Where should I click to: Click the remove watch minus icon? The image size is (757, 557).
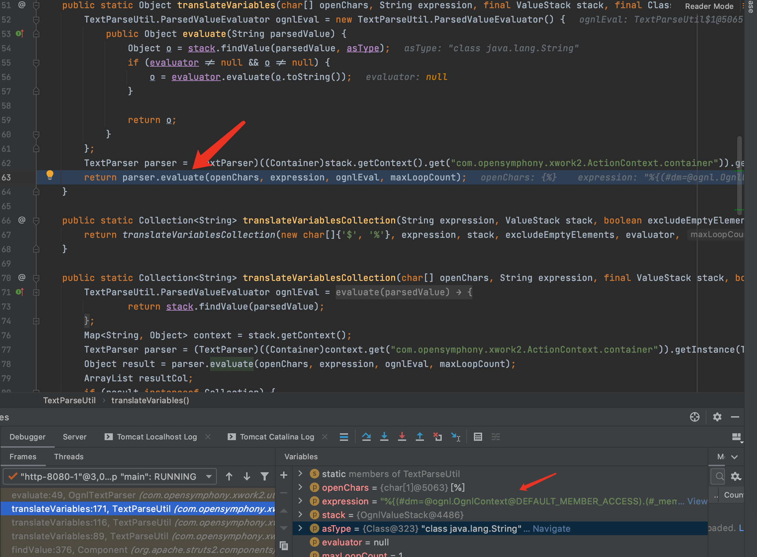(284, 493)
